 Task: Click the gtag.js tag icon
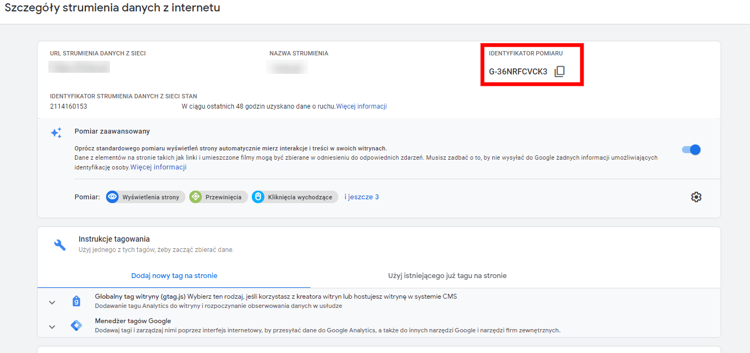77,301
